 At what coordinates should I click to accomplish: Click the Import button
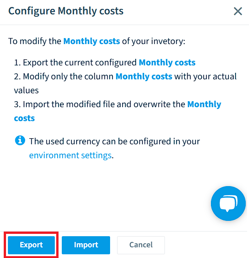coord(86,245)
